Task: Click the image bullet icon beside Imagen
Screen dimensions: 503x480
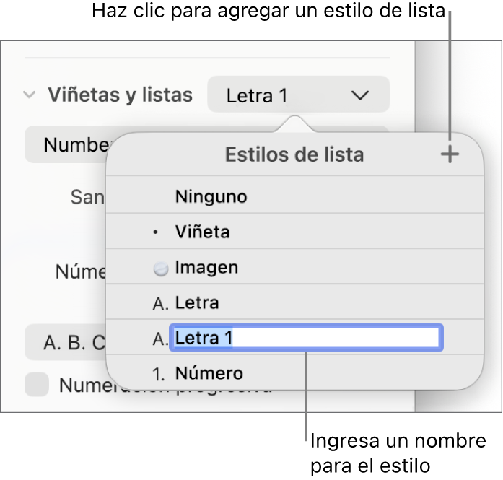Action: 161,269
